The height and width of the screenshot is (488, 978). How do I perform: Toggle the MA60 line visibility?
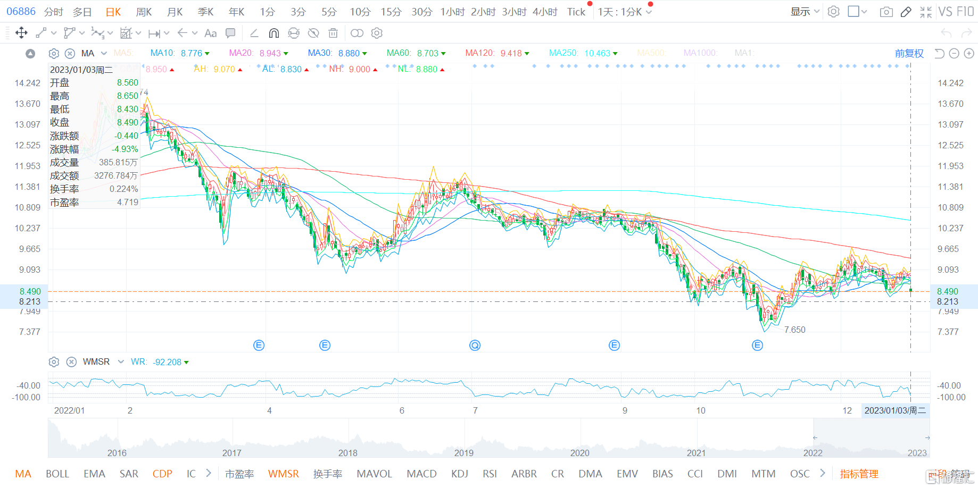click(x=416, y=53)
